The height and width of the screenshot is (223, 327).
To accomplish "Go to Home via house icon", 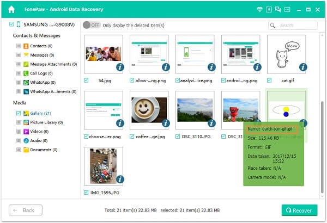I will (x=11, y=9).
